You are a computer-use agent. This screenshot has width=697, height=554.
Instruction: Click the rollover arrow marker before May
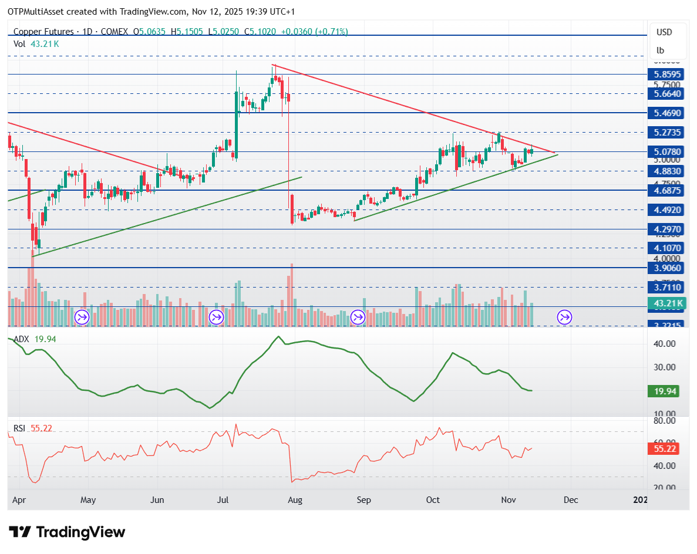pos(82,317)
